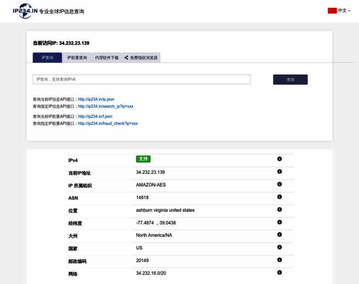Focus the IP查询 search input field
The image size is (359, 284).
coord(141,80)
